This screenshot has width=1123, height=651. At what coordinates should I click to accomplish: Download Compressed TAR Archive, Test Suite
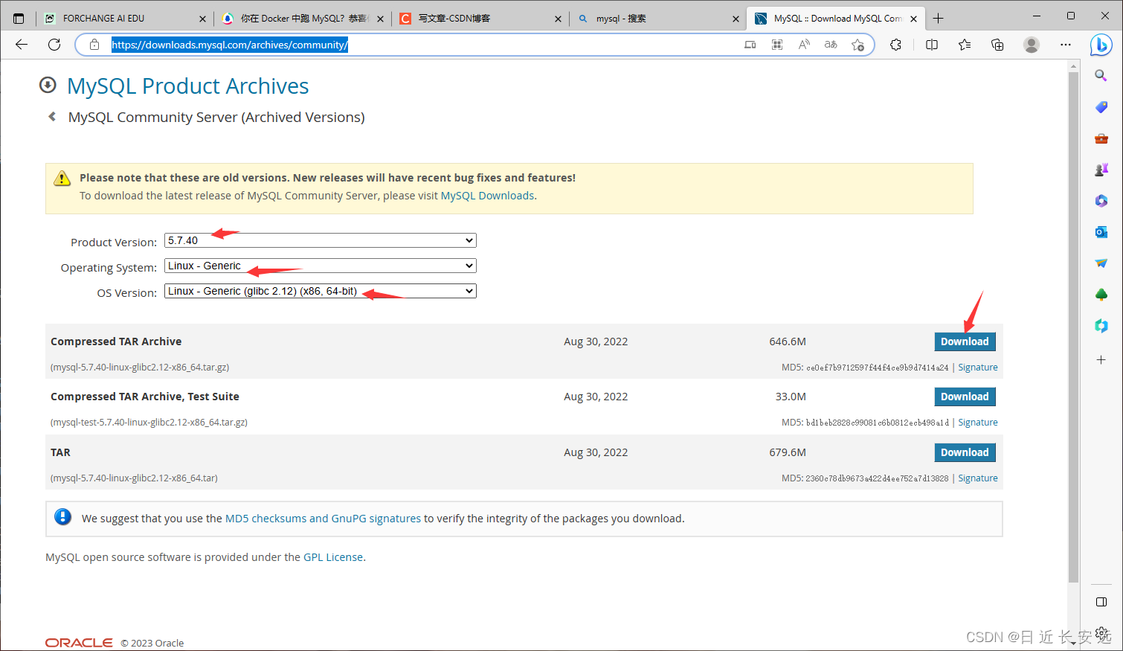(x=965, y=397)
